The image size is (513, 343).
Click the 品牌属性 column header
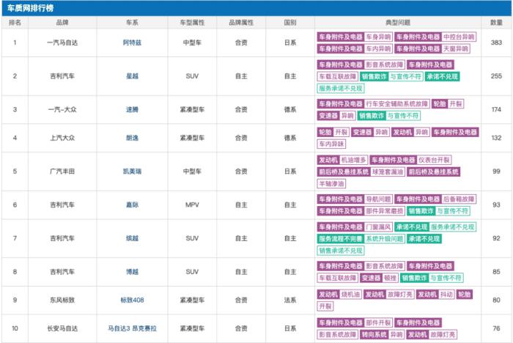[x=241, y=23]
